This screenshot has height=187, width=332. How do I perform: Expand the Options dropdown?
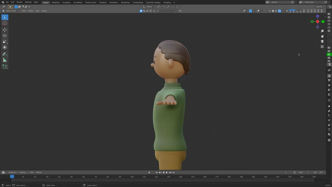[320, 6]
